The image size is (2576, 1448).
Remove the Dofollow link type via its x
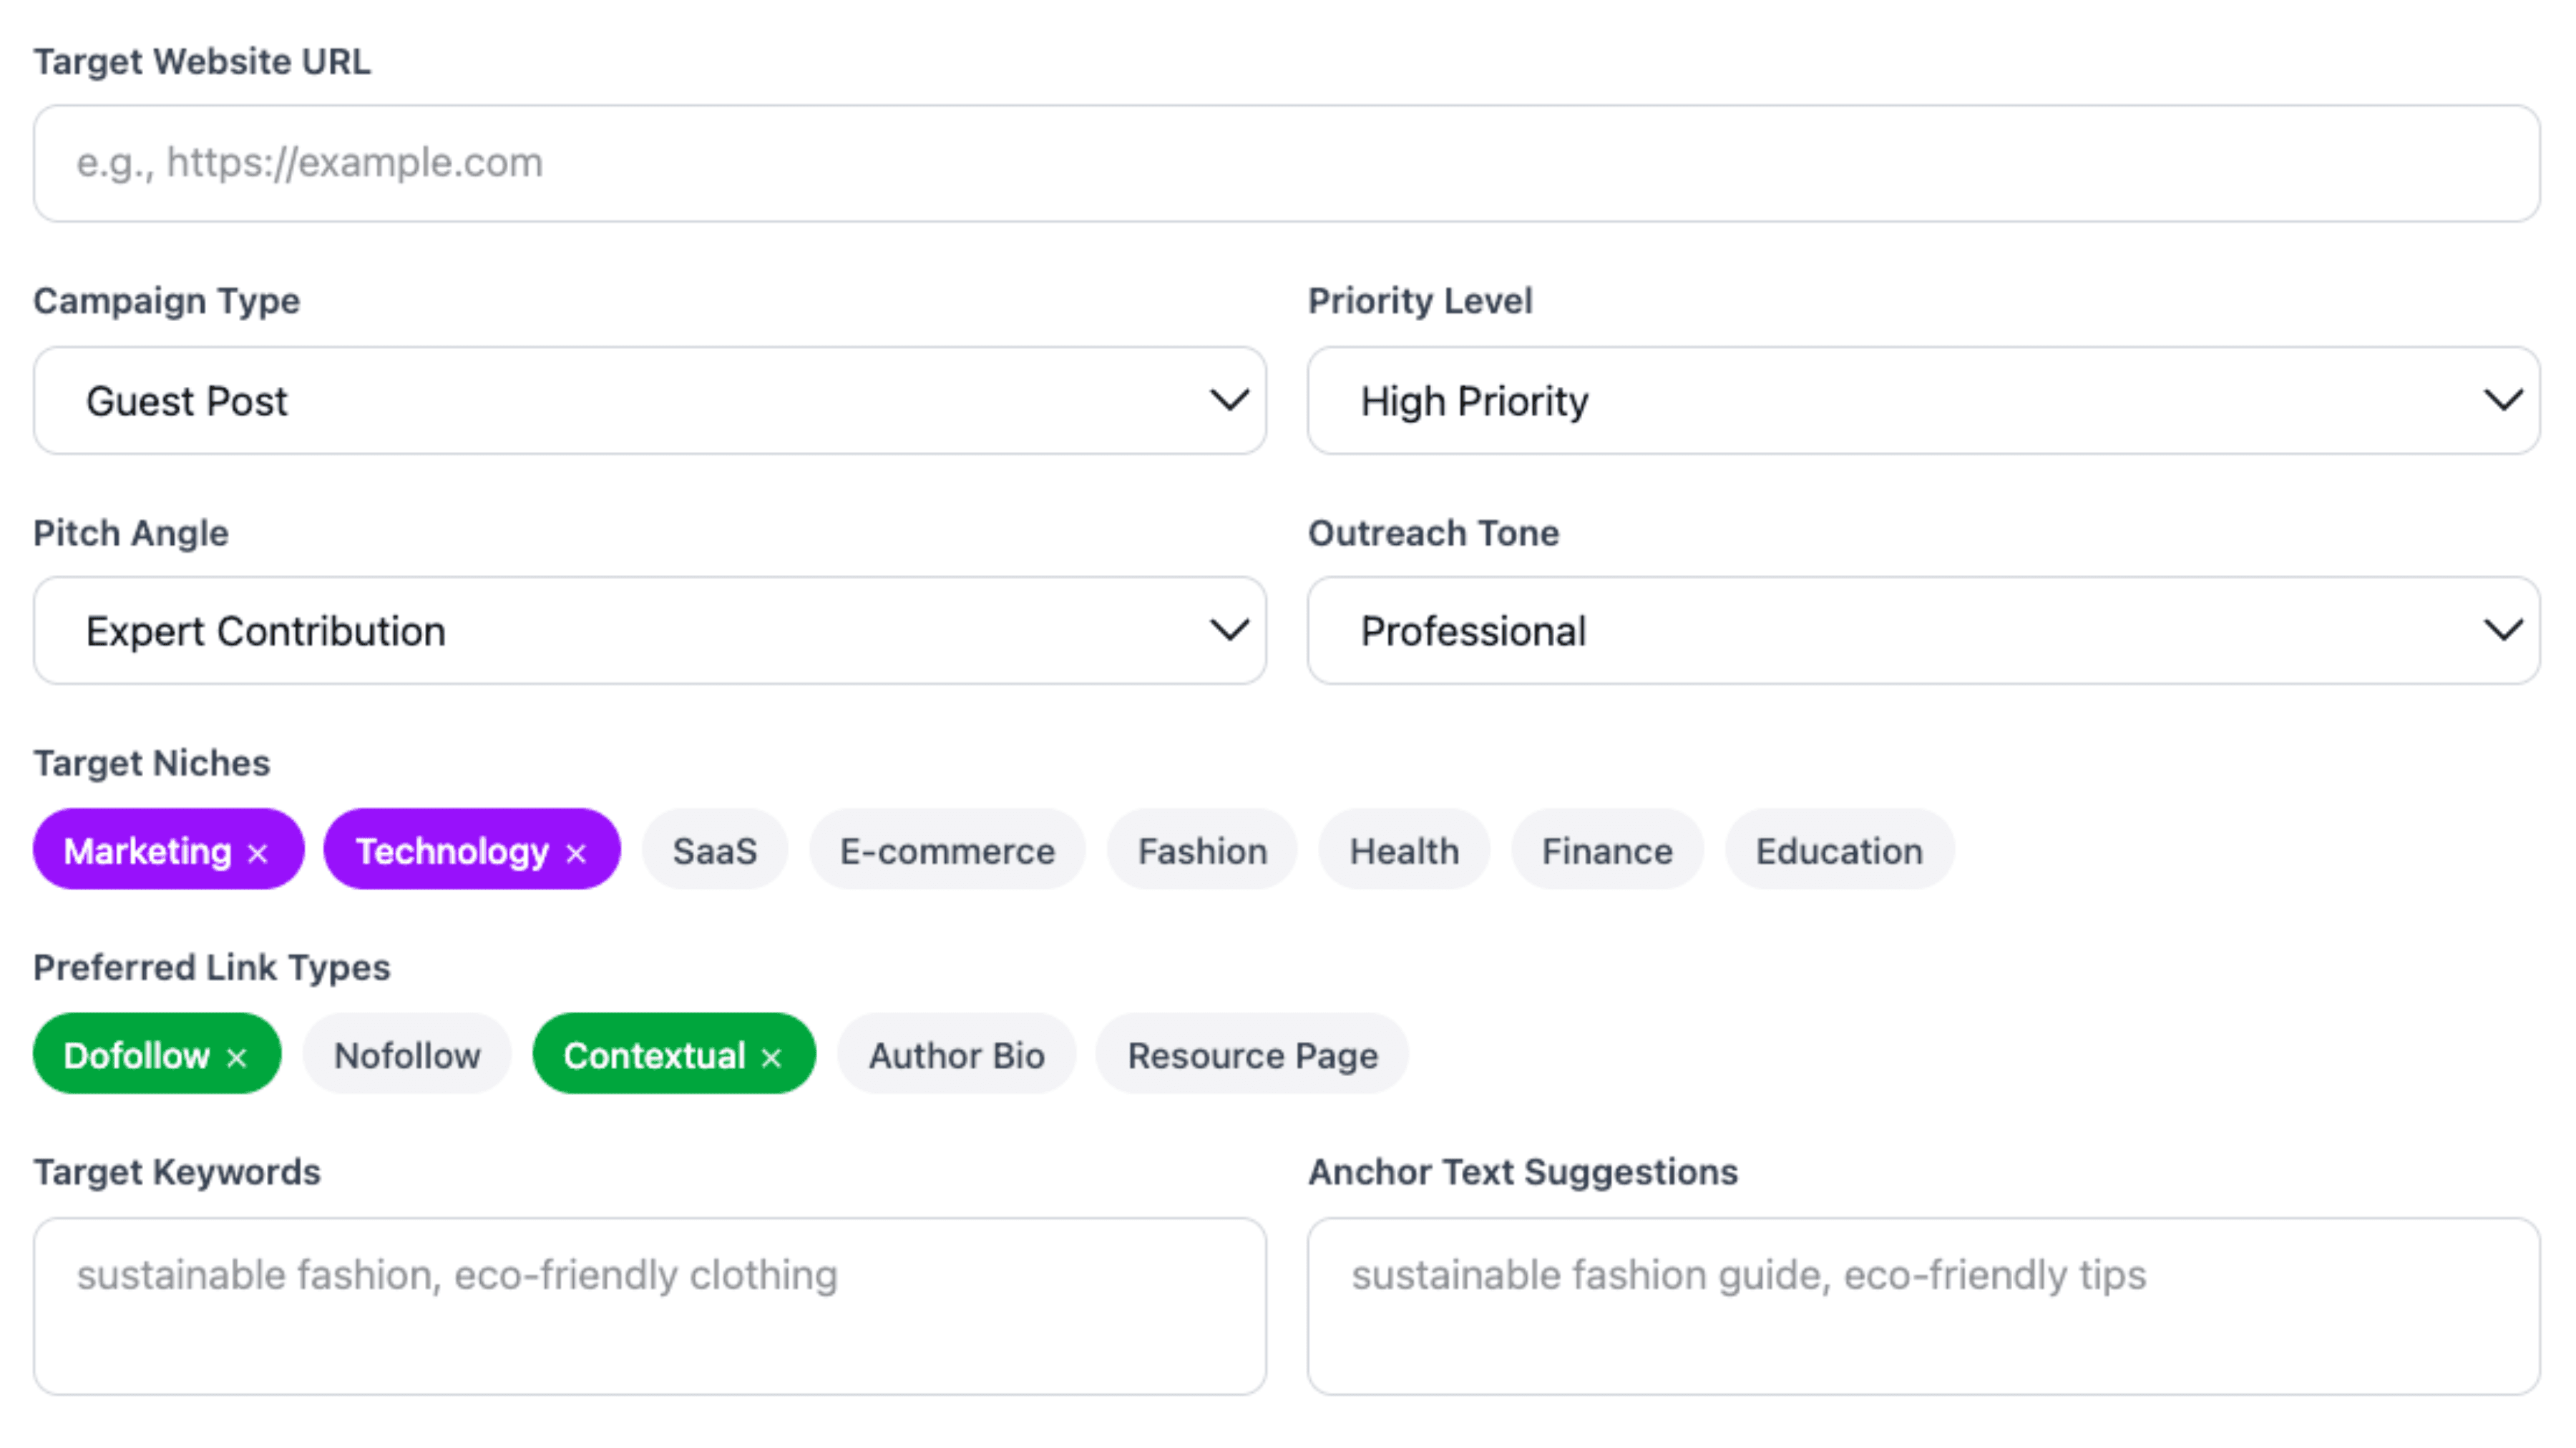coord(236,1058)
